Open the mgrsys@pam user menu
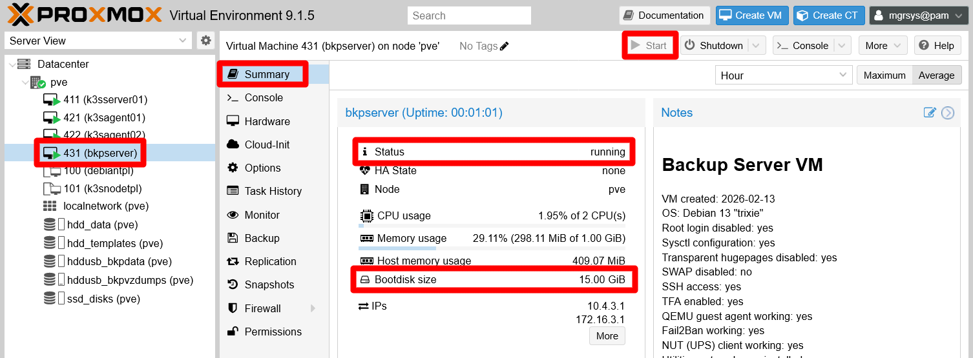The image size is (973, 358). coord(918,15)
